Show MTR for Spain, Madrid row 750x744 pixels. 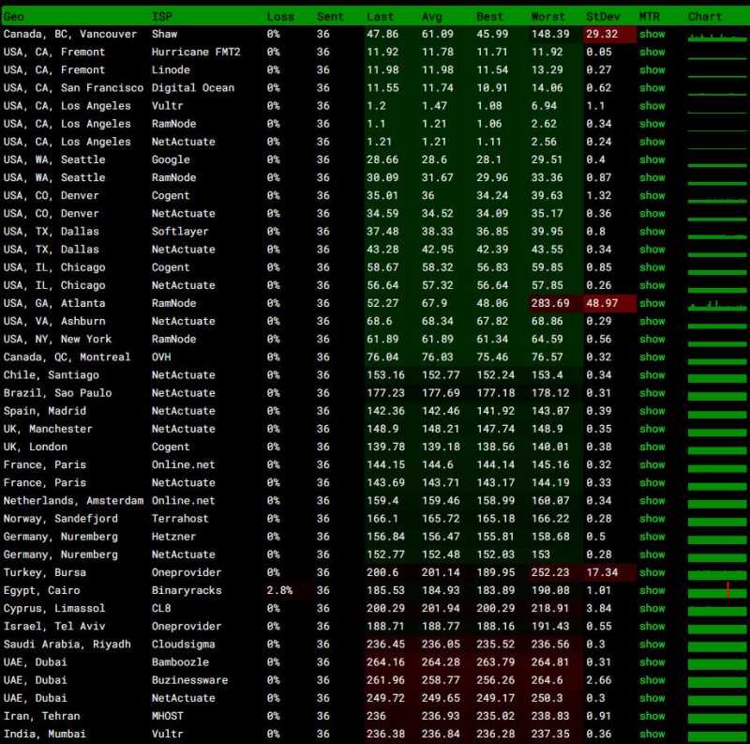pyautogui.click(x=652, y=411)
